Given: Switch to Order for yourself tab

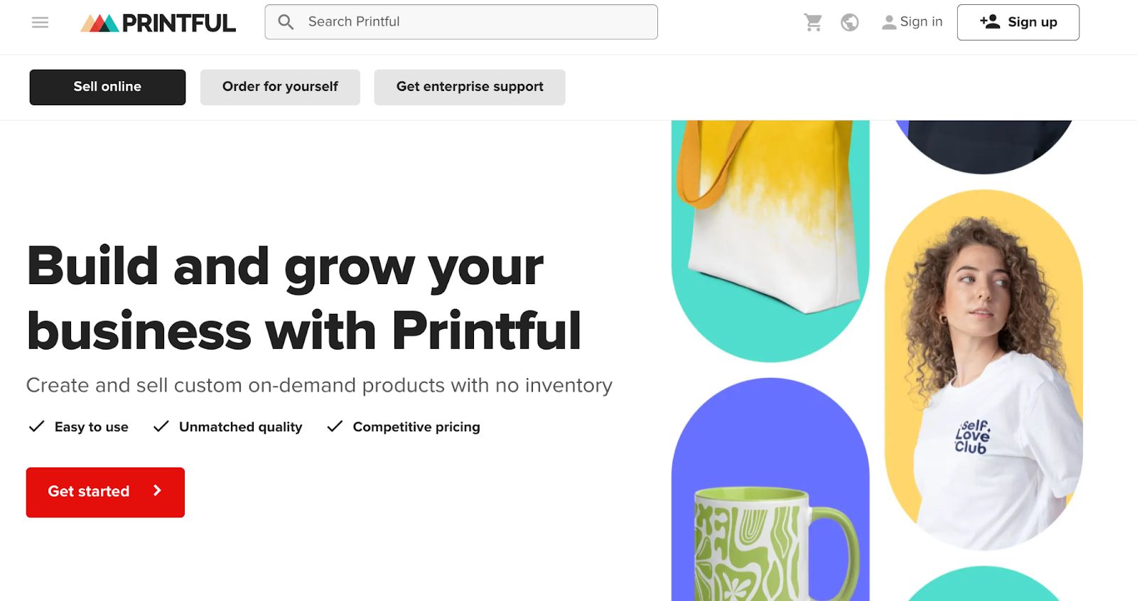Looking at the screenshot, I should pos(280,87).
